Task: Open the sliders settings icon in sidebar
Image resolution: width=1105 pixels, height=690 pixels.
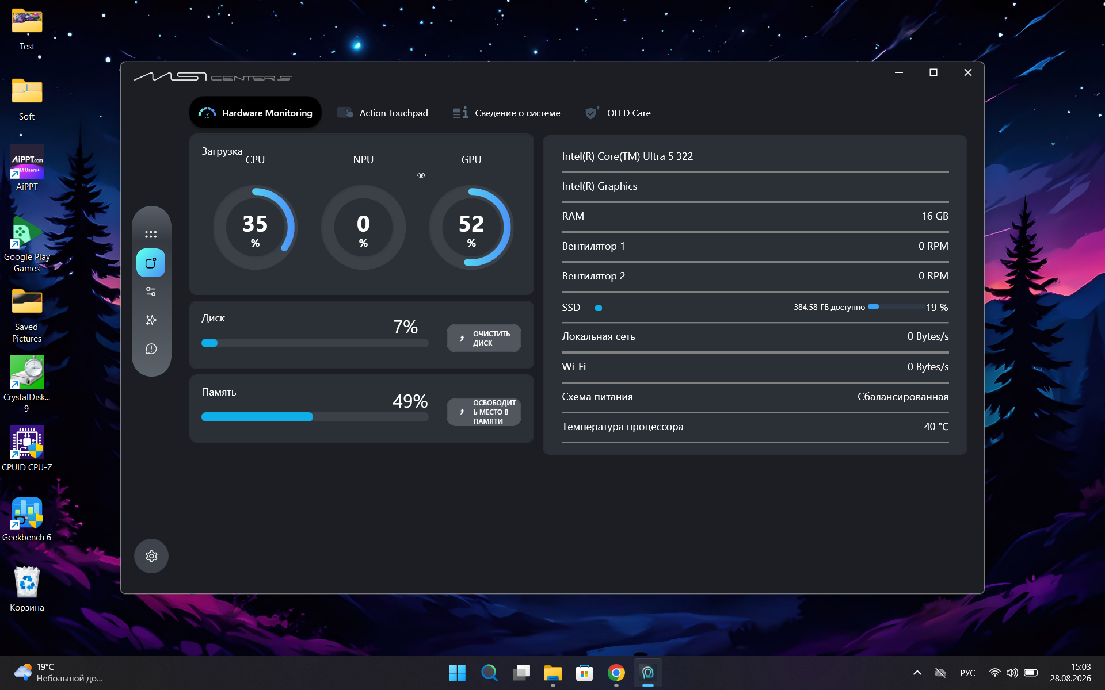Action: pyautogui.click(x=151, y=292)
